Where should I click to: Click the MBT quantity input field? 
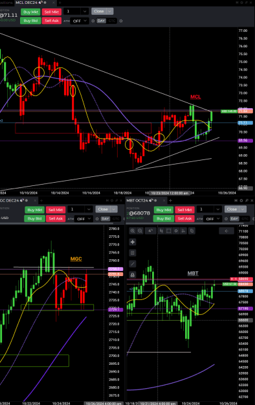[206, 209]
